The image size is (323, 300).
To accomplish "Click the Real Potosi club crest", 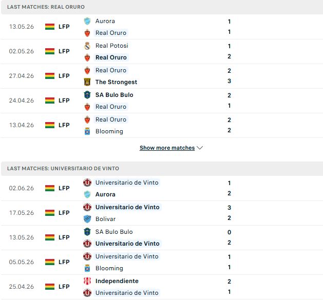I will [87, 46].
